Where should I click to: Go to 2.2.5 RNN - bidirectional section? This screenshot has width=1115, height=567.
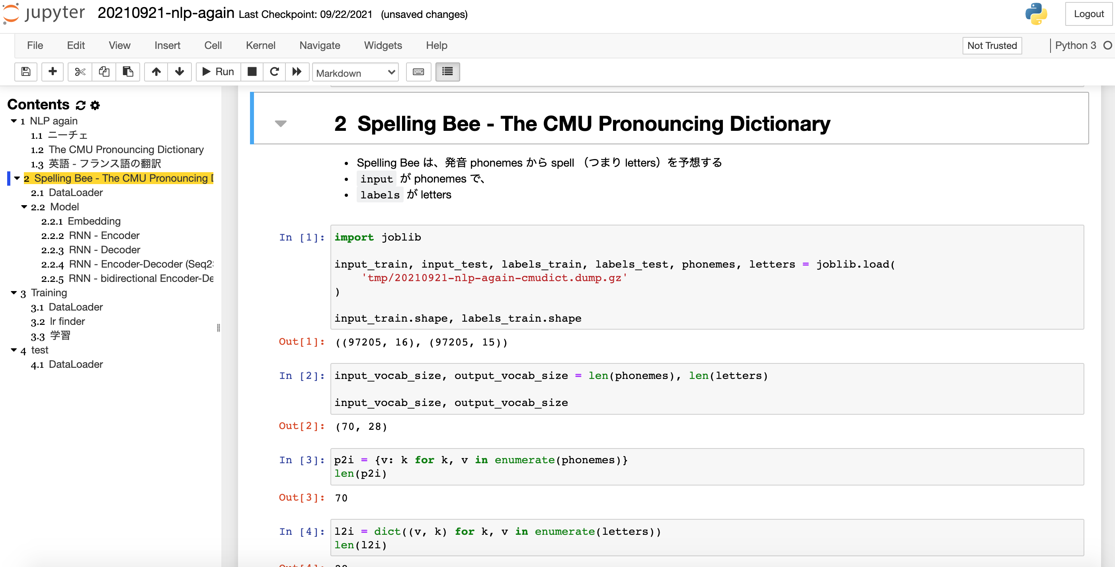pos(127,278)
